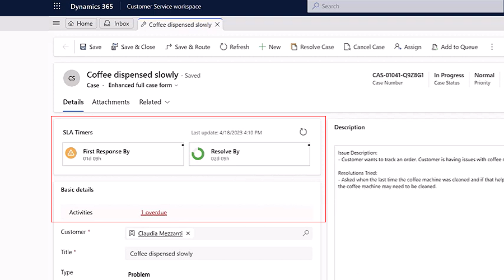This screenshot has width=504, height=280.
Task: Open the Dynamics 365 app launcher grid
Action: pyautogui.click(x=57, y=7)
